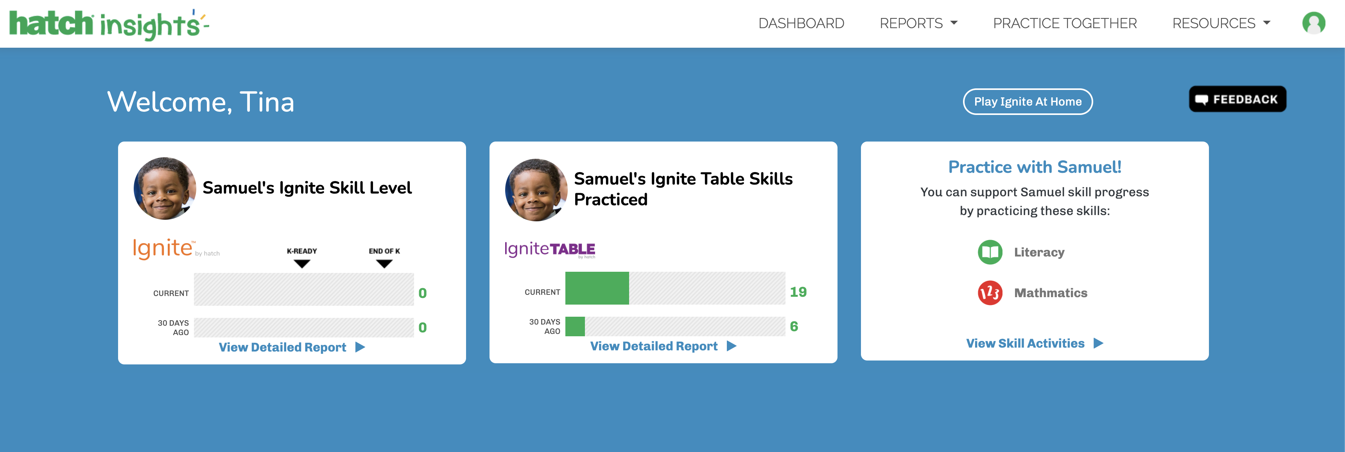Click the Ignite by Hatch logo
Screen dimensions: 1345x452
(176, 248)
